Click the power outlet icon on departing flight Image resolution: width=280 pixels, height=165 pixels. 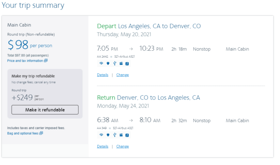[x=108, y=63]
